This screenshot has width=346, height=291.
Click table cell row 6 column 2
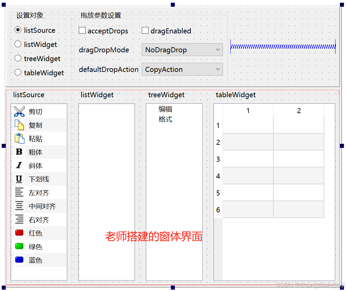click(299, 210)
